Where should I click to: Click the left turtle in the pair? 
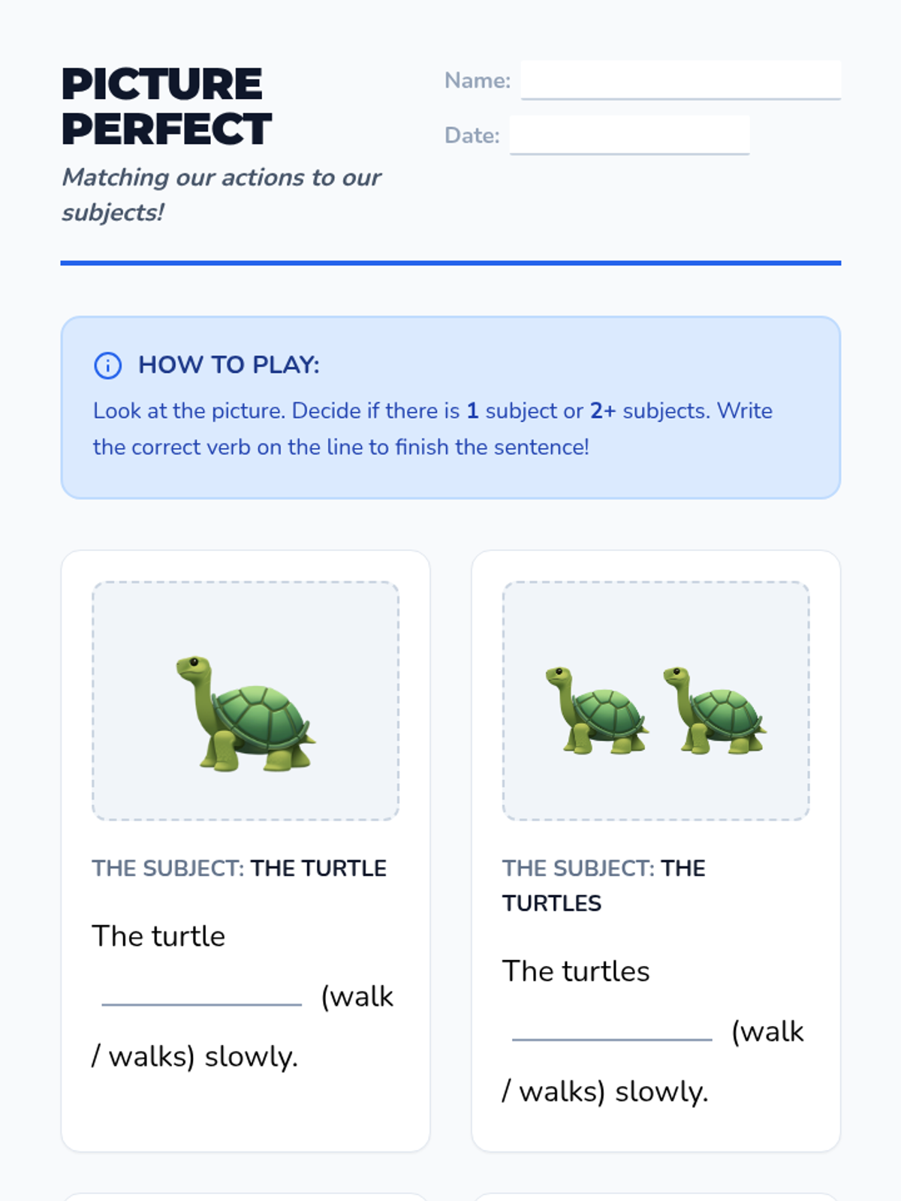tap(596, 711)
